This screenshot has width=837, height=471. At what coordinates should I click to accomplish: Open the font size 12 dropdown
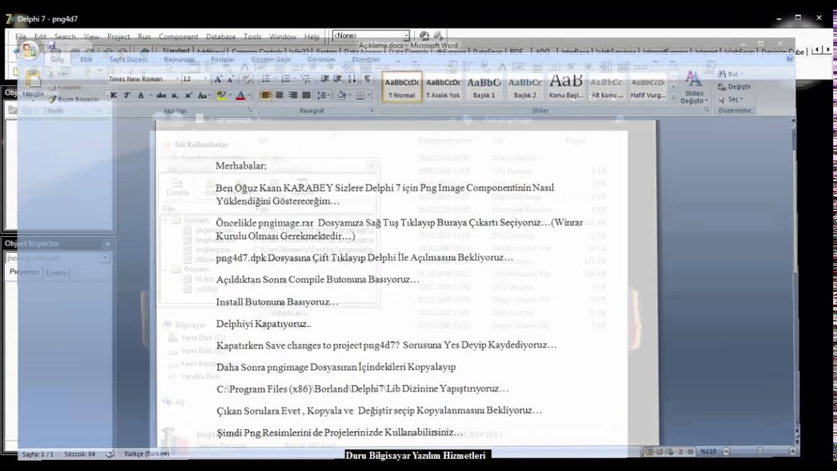pos(205,79)
